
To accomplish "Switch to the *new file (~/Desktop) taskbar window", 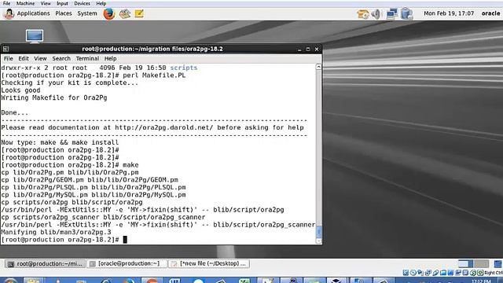I will coord(209,264).
